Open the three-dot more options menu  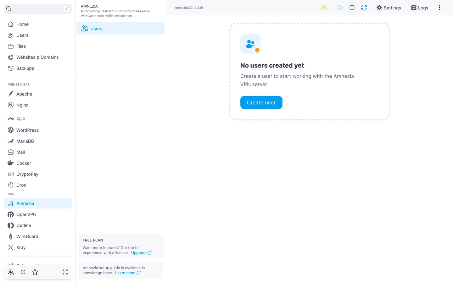(x=439, y=8)
